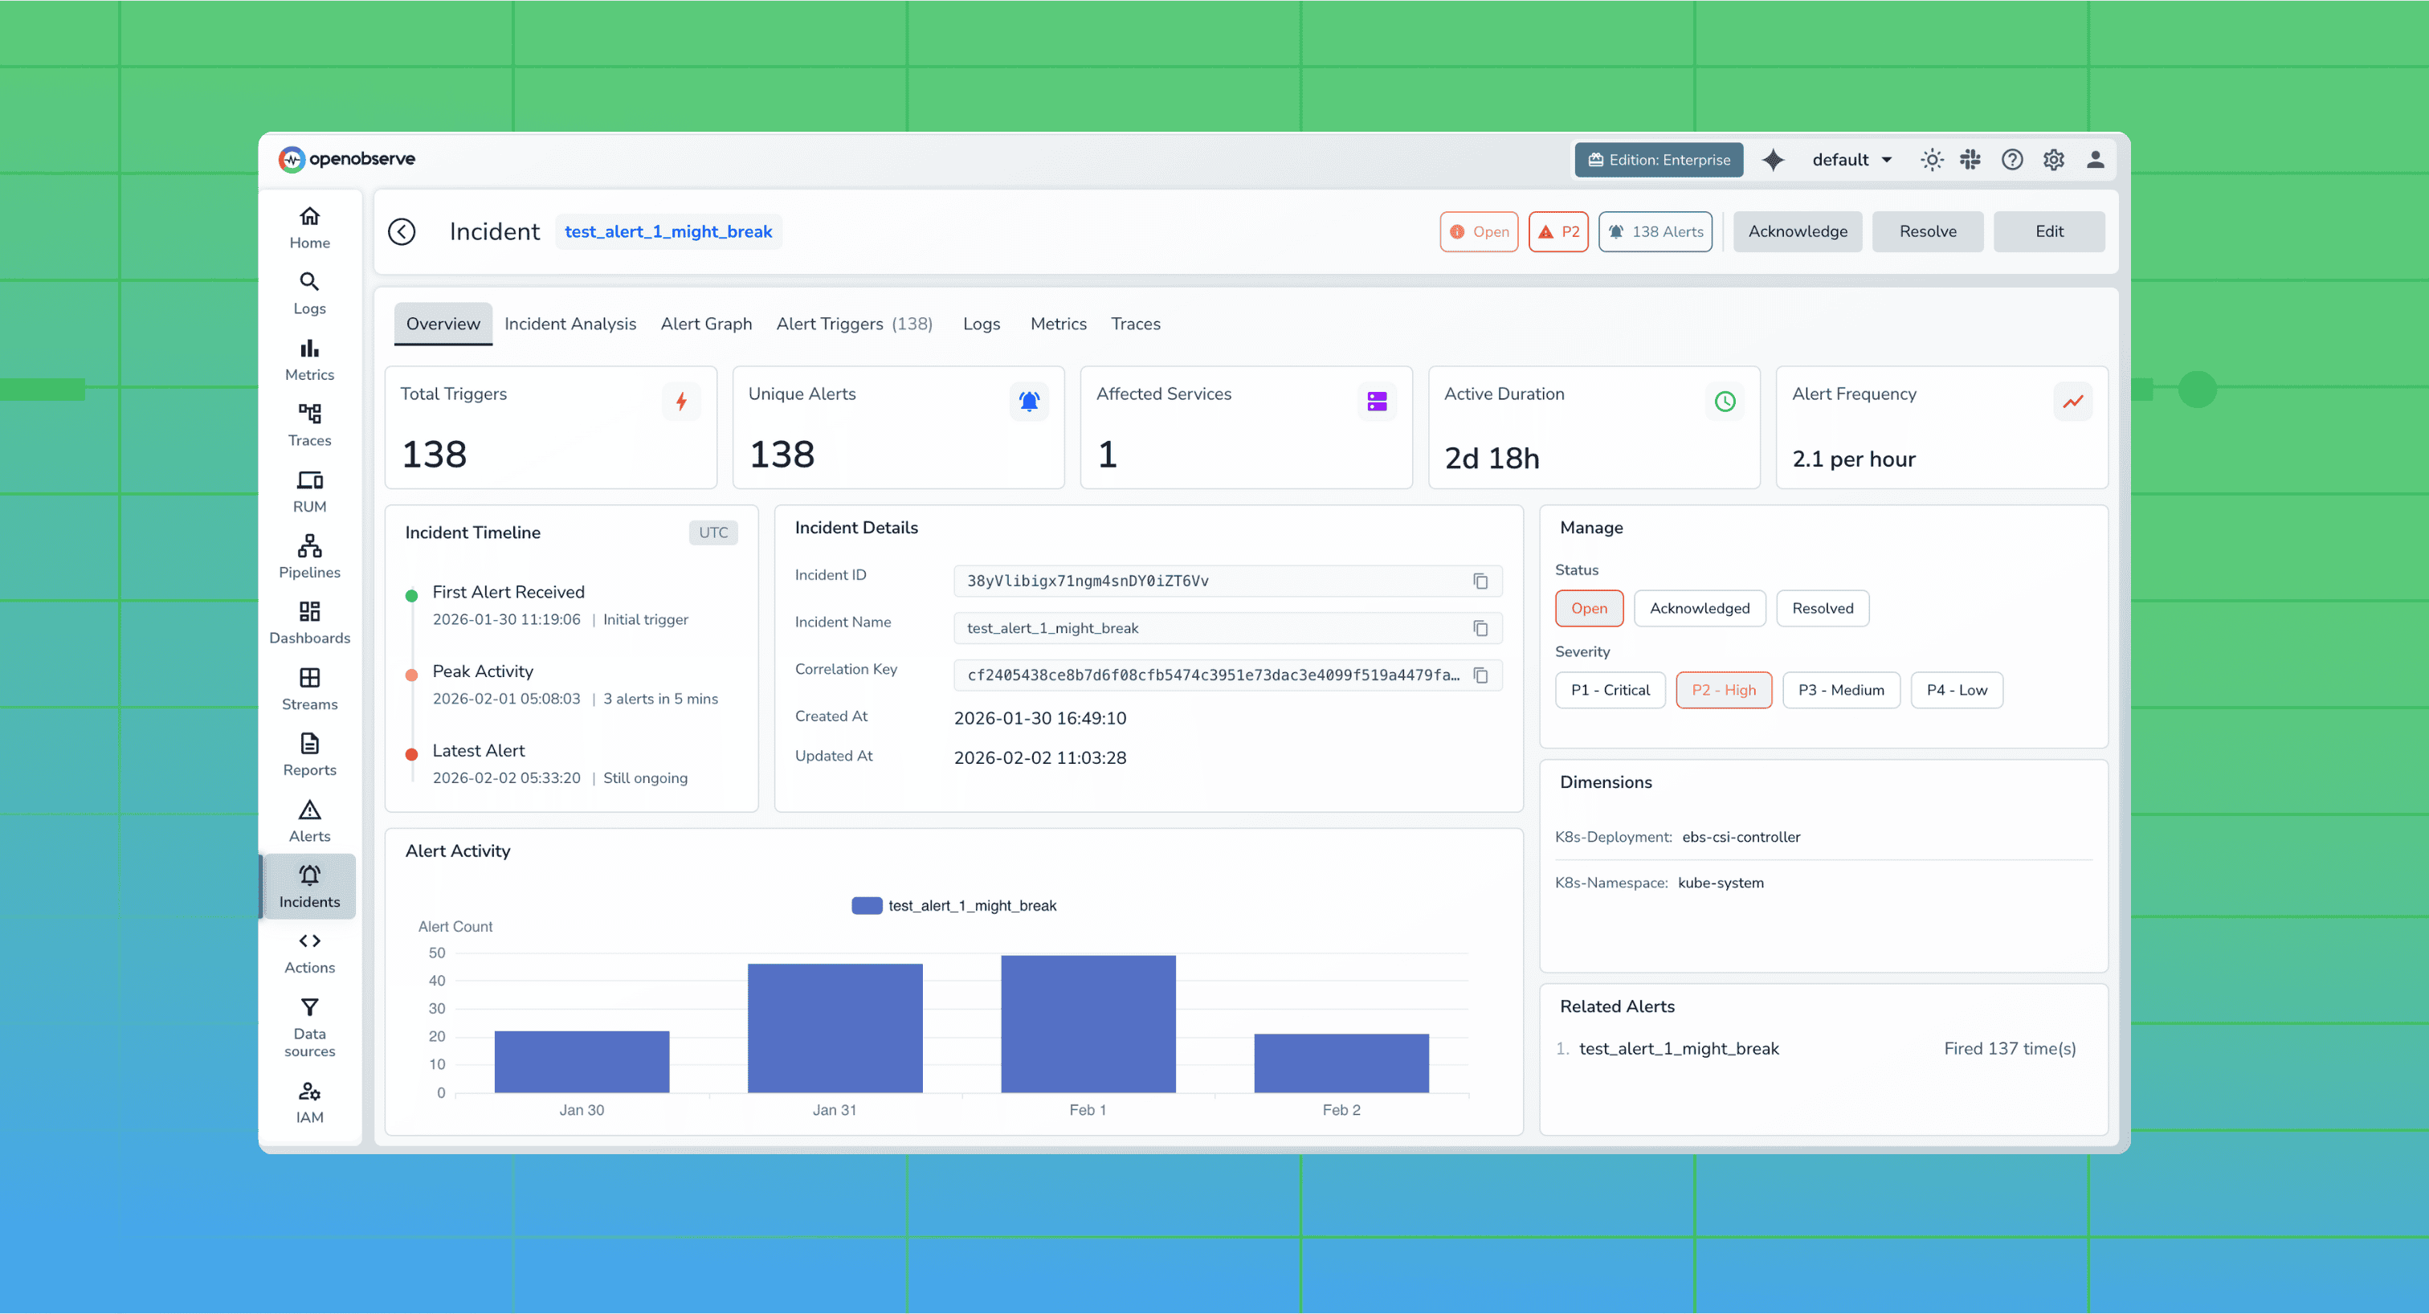
Task: Set severity to P4 - Low
Action: (1957, 689)
